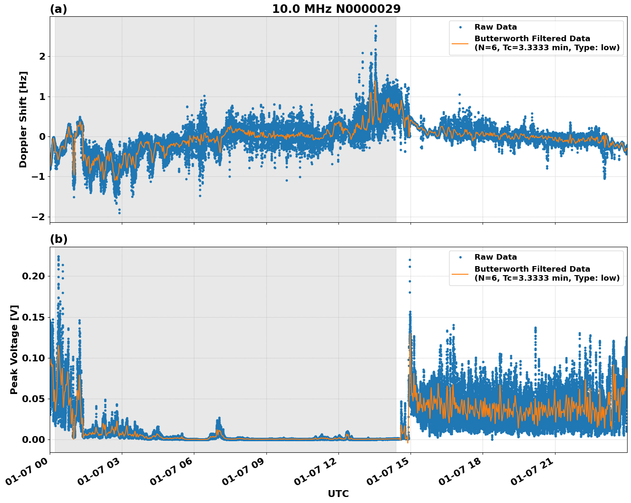Click the orange line sample in the bottom legend
631x503 pixels.
[x=460, y=273]
